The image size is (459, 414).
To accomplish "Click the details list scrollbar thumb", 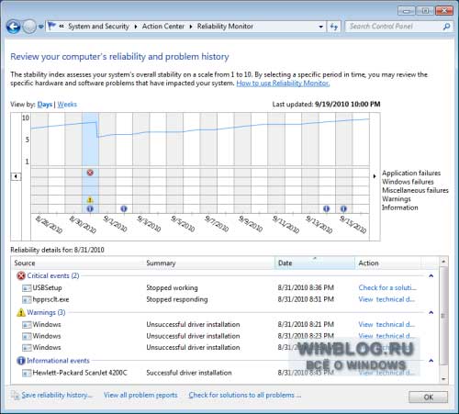I will [x=443, y=316].
